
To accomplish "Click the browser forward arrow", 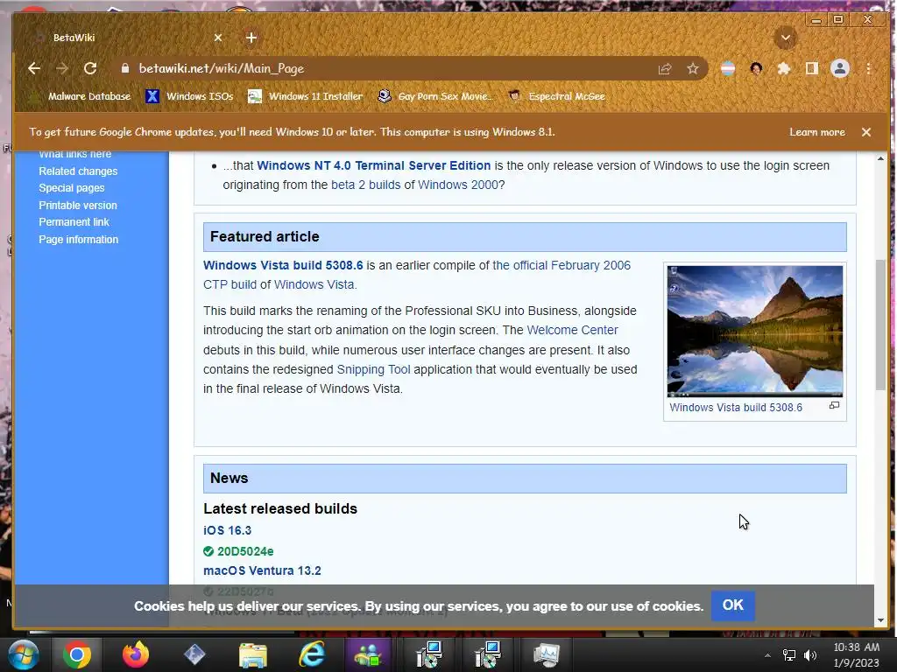I will (x=62, y=68).
